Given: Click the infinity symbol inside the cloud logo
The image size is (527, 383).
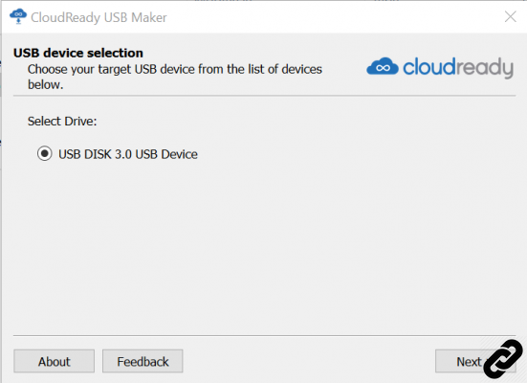Looking at the screenshot, I should coord(383,68).
